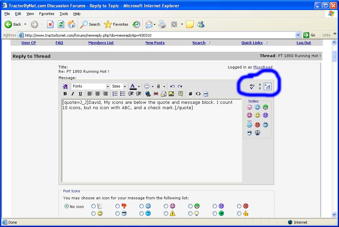Select the "No icon" radio button
This screenshot has width=339, height=227.
point(67,206)
